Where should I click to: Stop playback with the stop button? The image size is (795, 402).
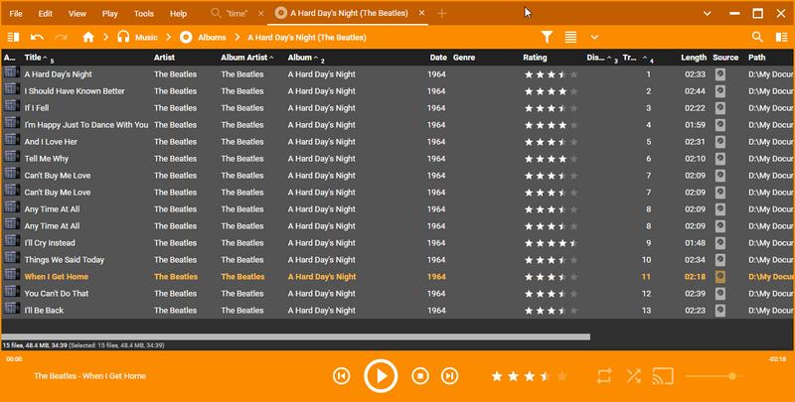419,376
